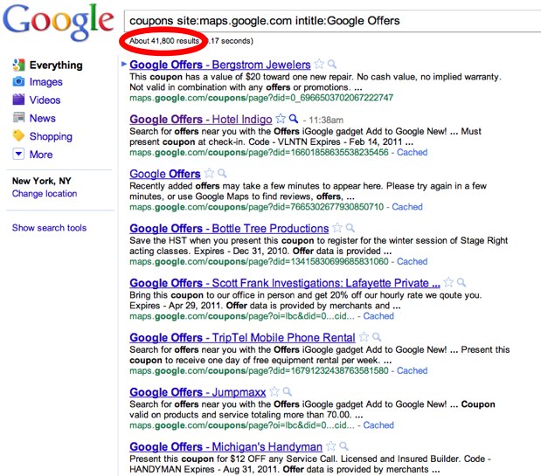This screenshot has height=476, width=541.
Task: Switch to Shopping results
Action: pyautogui.click(x=51, y=136)
